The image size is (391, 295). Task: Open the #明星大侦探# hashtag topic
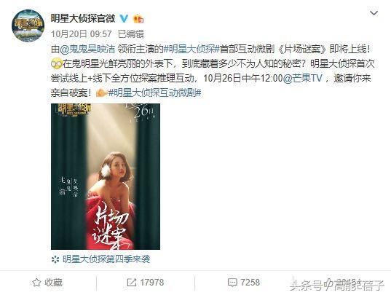pos(191,49)
